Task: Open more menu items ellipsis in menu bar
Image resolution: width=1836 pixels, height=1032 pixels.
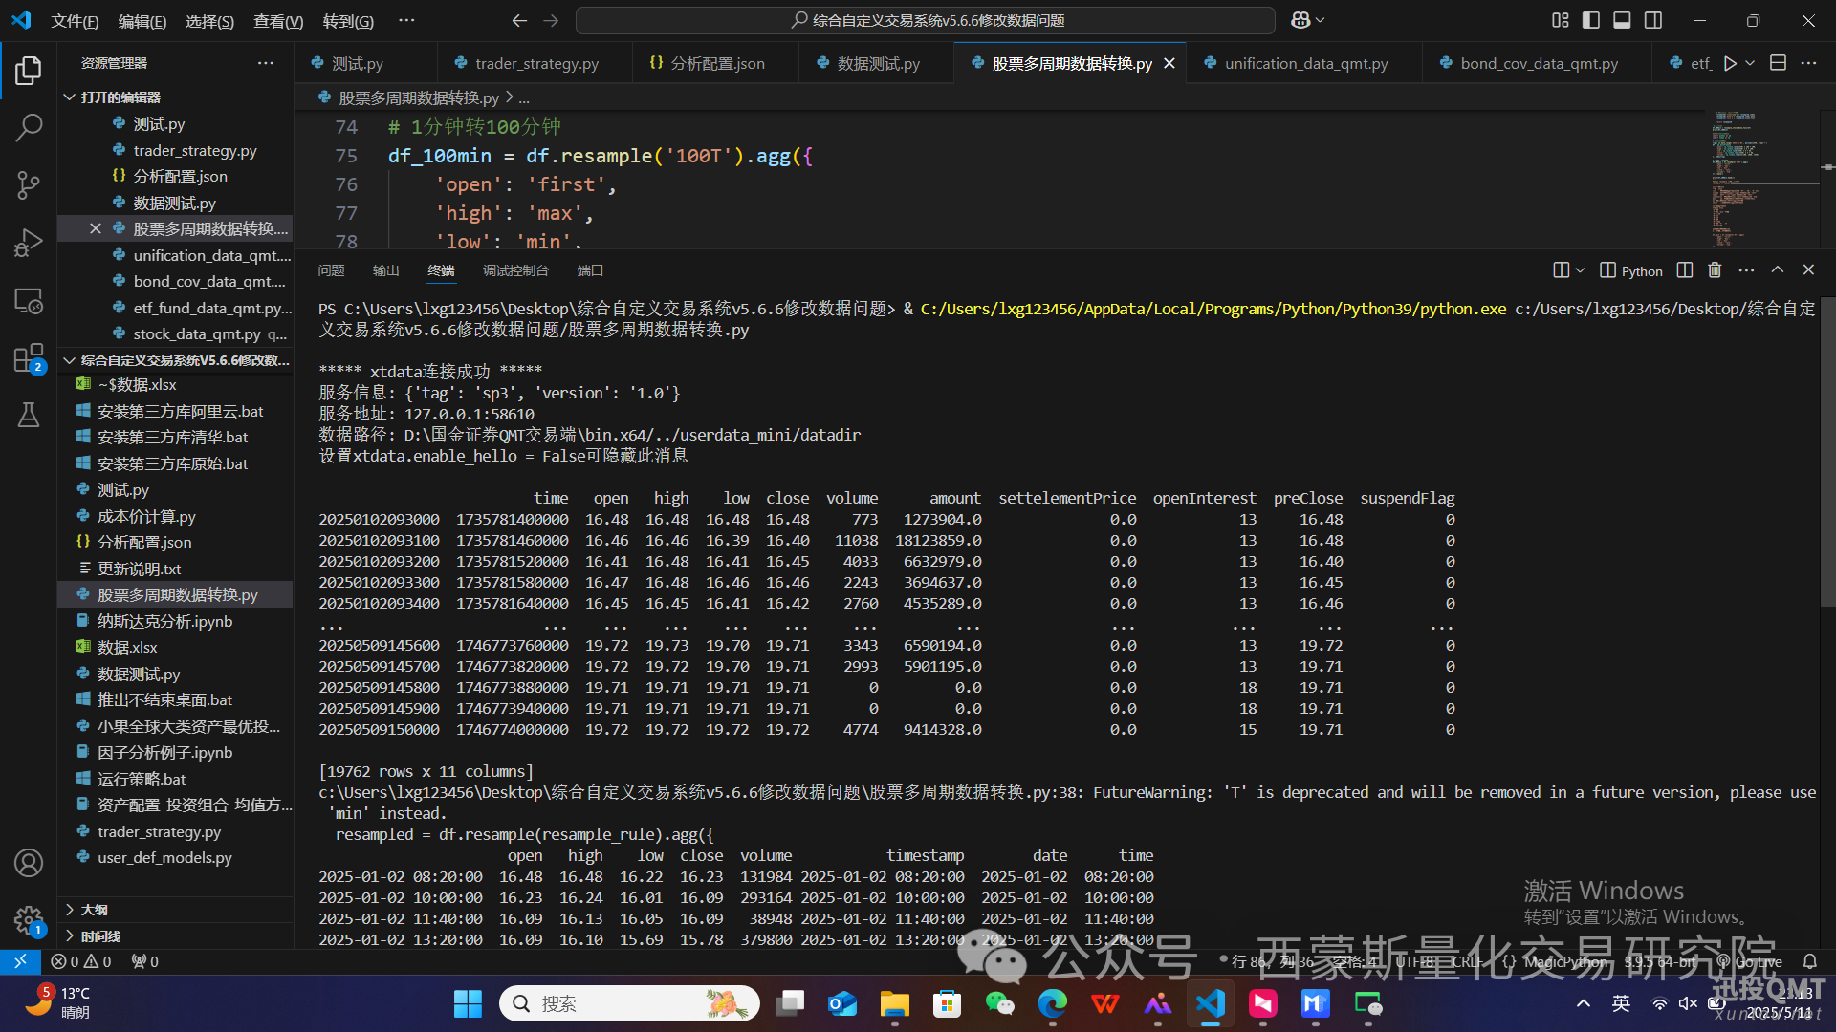Action: (406, 20)
